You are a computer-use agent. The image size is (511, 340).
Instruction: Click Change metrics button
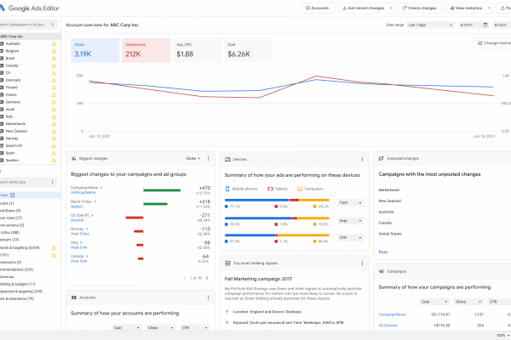point(494,43)
